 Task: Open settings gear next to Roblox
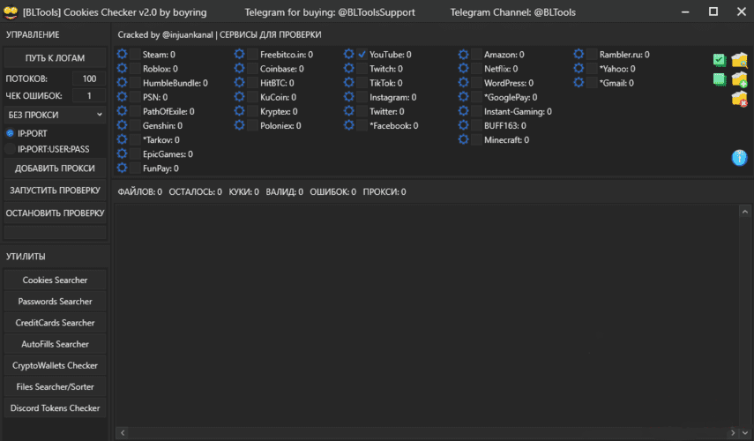coord(123,69)
